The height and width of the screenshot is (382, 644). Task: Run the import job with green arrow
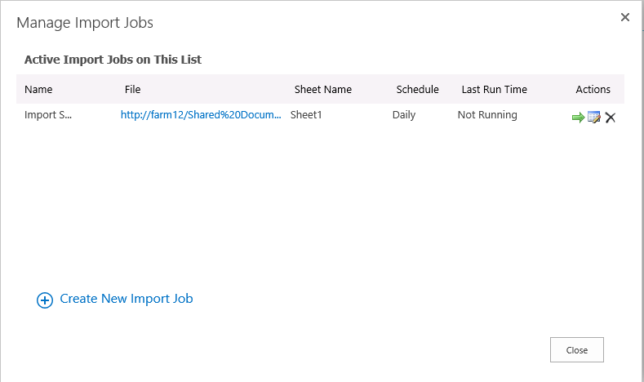coord(578,118)
